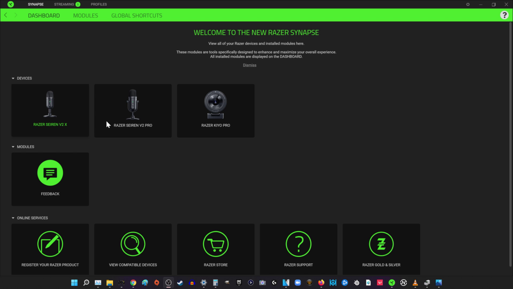Open Razer Support question icon
This screenshot has width=513, height=289.
(x=298, y=244)
